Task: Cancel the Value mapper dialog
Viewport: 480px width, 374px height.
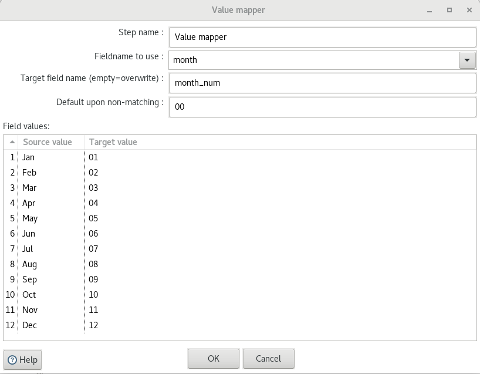Action: 269,358
